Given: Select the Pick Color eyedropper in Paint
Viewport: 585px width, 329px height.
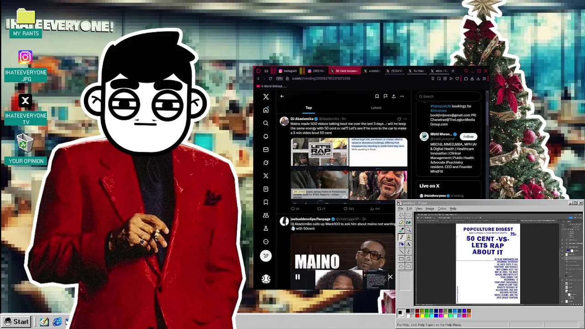Looking at the screenshot, I should (x=401, y=230).
